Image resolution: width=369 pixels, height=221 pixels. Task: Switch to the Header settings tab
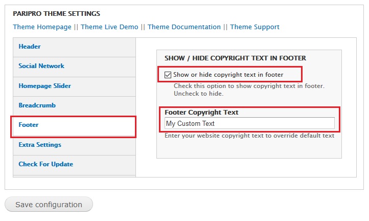tap(30, 47)
